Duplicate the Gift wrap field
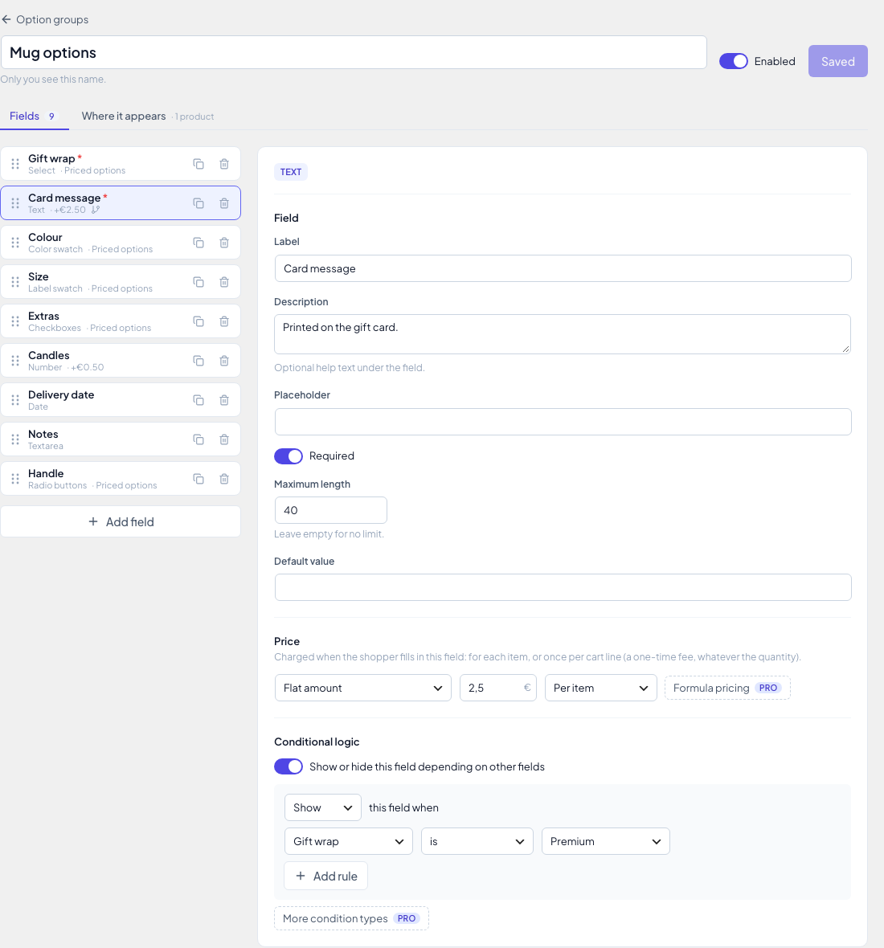This screenshot has height=948, width=884. 198,164
